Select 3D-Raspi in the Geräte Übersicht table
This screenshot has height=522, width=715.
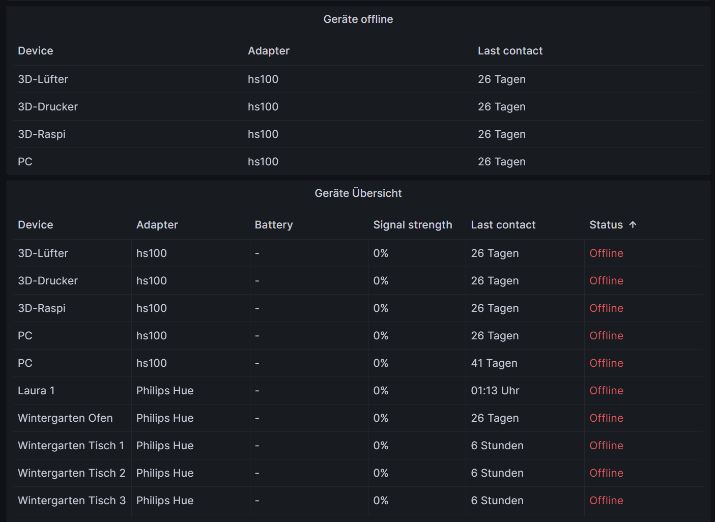coord(42,308)
